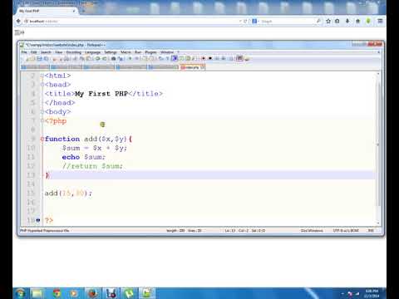Click the '//return $sum;' comment line

coord(92,166)
